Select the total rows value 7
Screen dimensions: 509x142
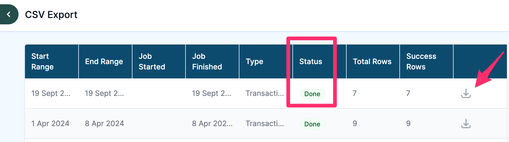(x=355, y=93)
